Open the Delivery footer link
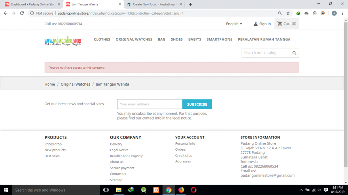Screen dimensions: 348x195 [x=116, y=144]
